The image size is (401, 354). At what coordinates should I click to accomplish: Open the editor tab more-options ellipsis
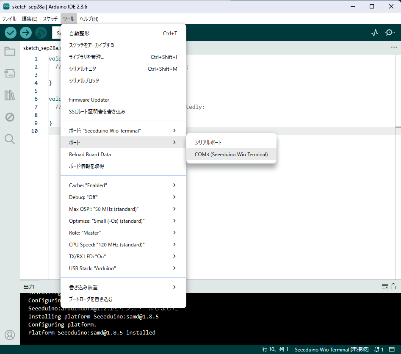394,47
